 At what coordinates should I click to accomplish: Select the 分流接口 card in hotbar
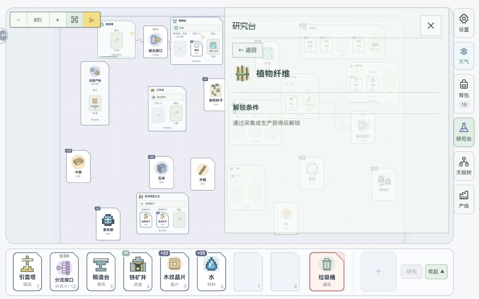(64, 272)
